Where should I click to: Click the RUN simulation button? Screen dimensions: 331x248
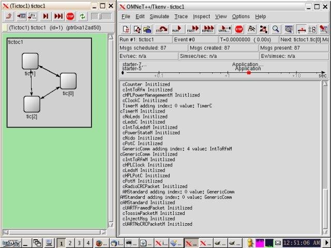(x=177, y=29)
